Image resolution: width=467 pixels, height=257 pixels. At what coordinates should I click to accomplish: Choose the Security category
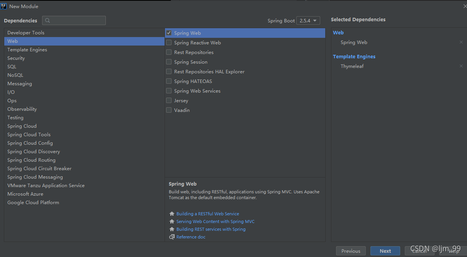click(x=84, y=58)
